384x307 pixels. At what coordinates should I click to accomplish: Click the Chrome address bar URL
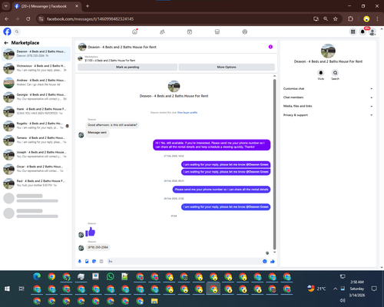90,19
